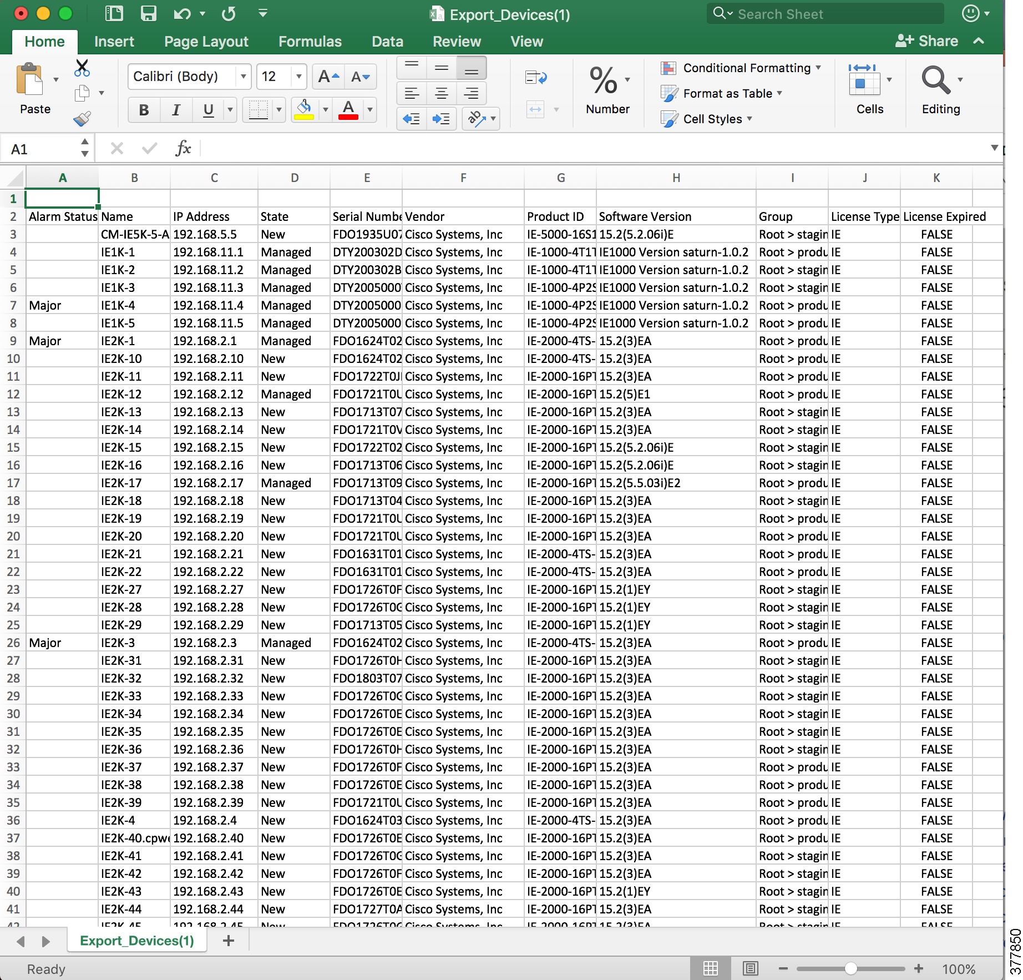Align text left
Viewport: 1023px width, 980px height.
[412, 93]
